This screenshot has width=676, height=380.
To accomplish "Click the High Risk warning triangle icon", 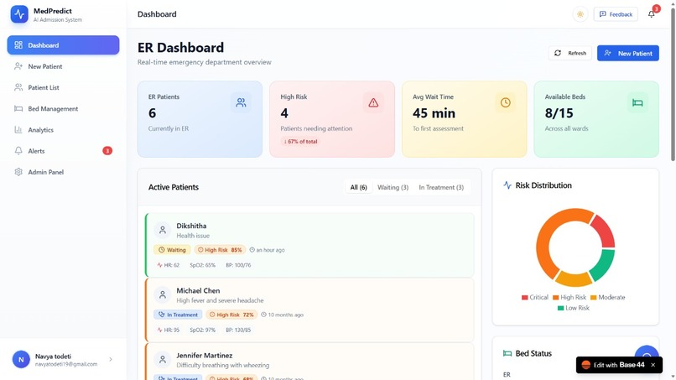I will coord(373,102).
